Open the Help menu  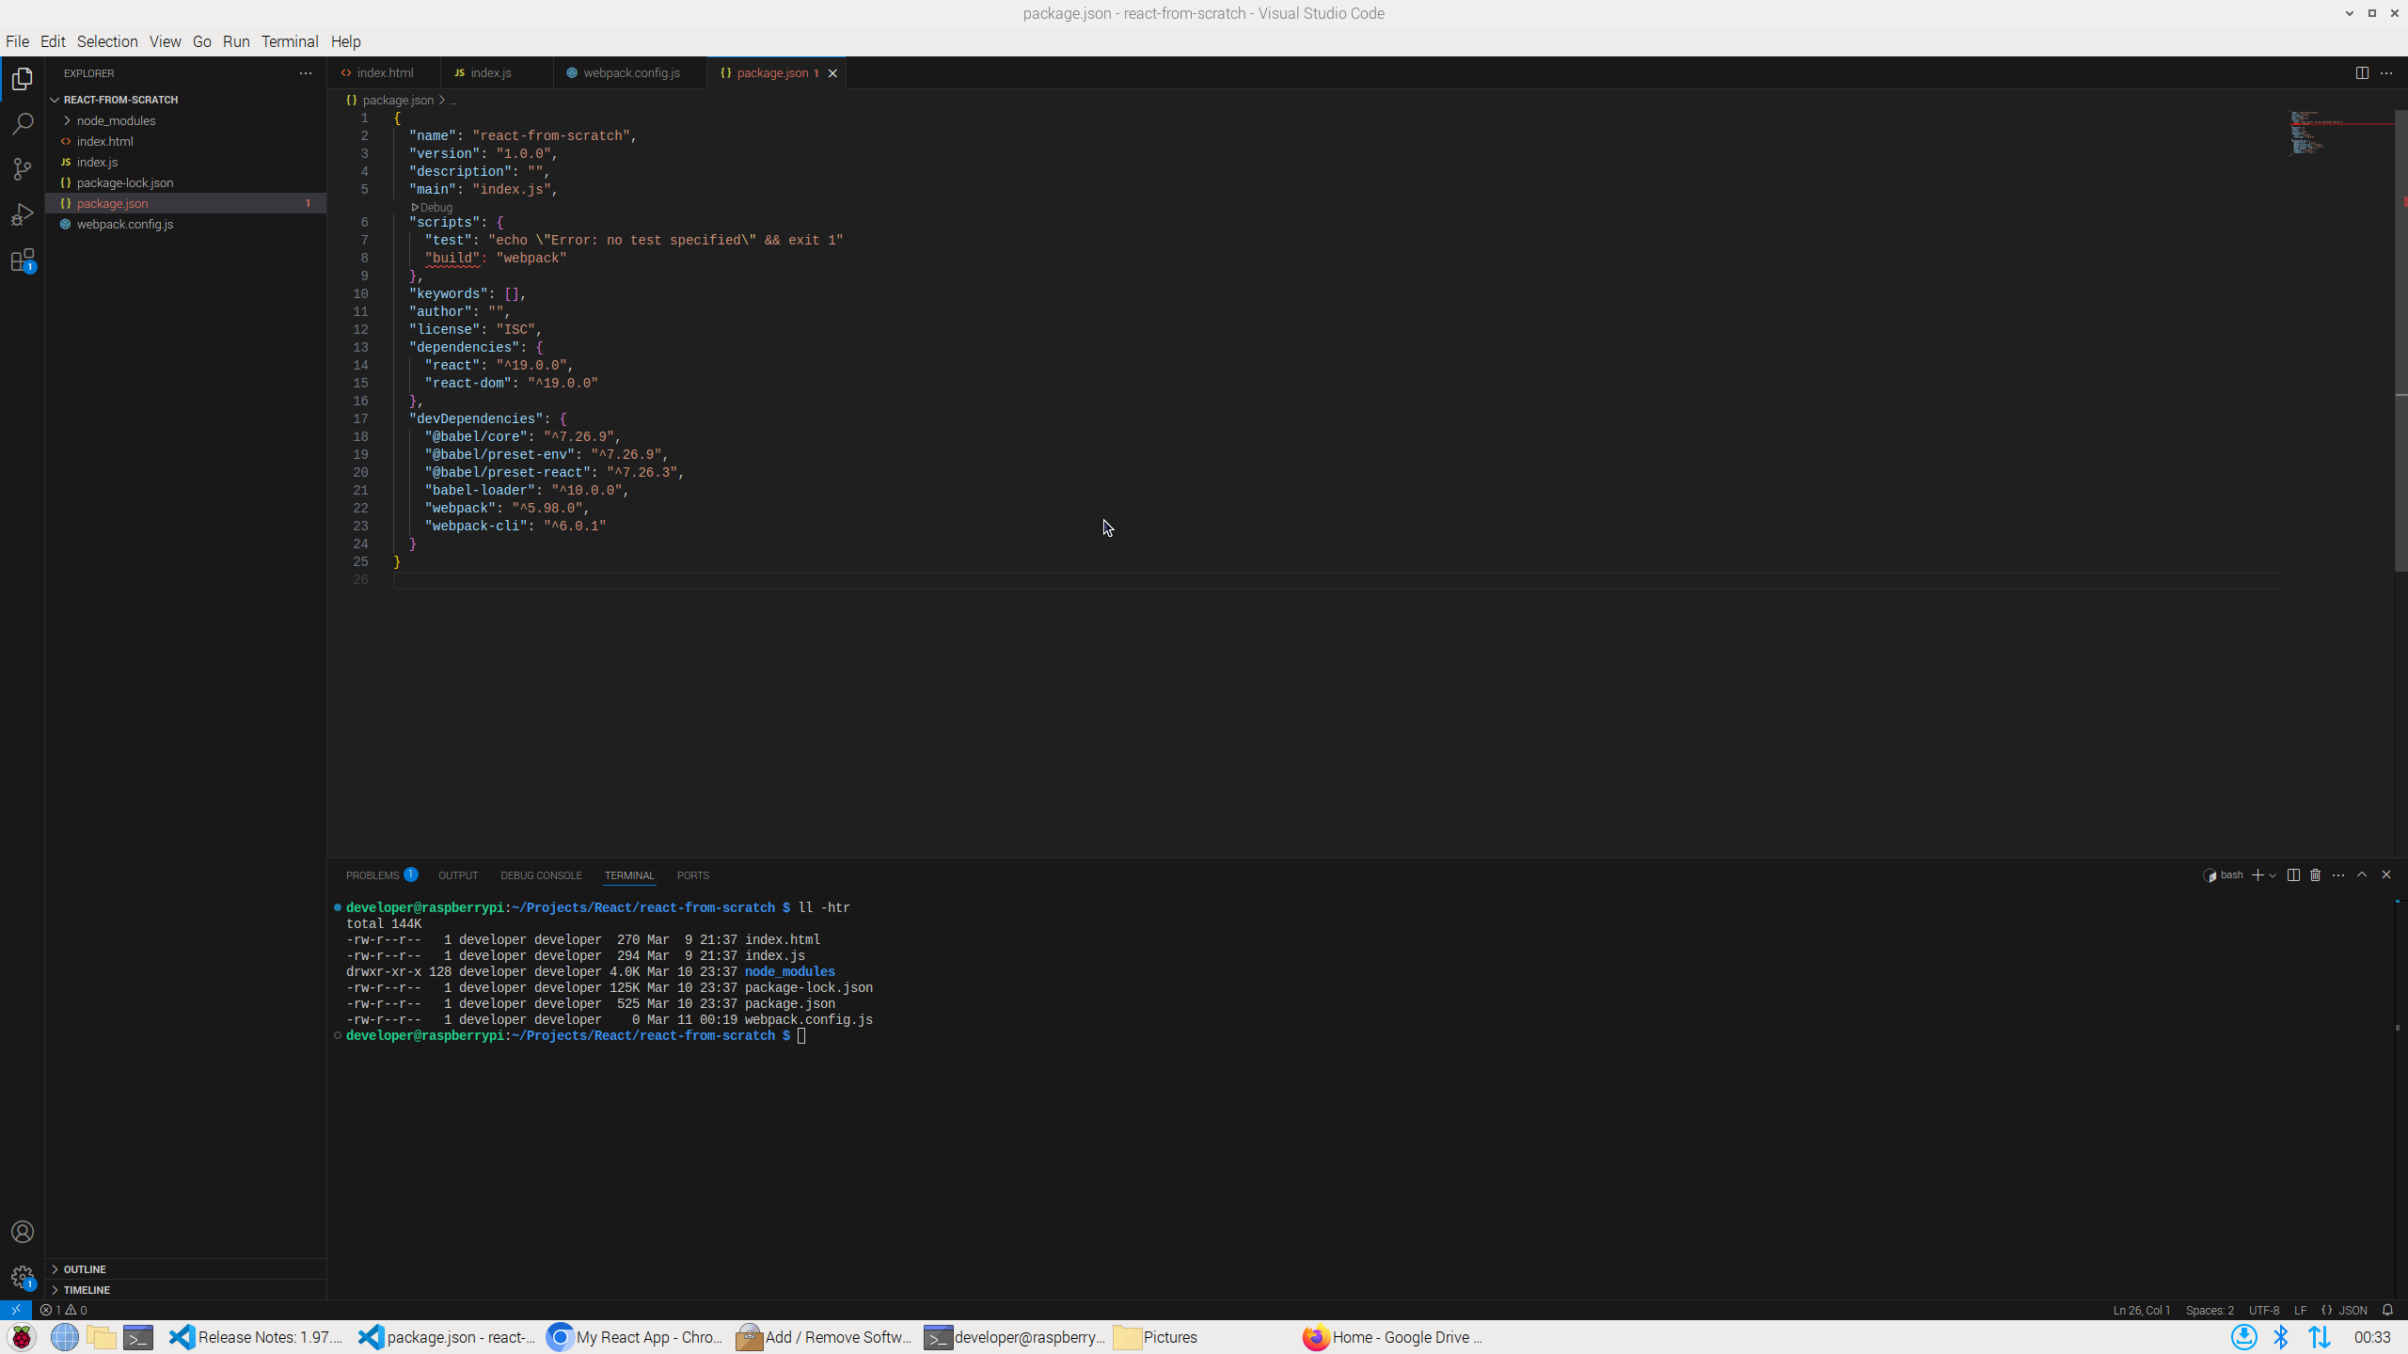tap(345, 41)
